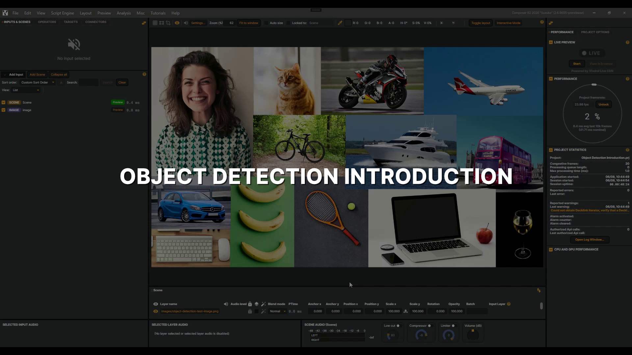Image resolution: width=632 pixels, height=355 pixels.
Task: Click the Composer logo icon in menu bar
Action: tap(5, 13)
